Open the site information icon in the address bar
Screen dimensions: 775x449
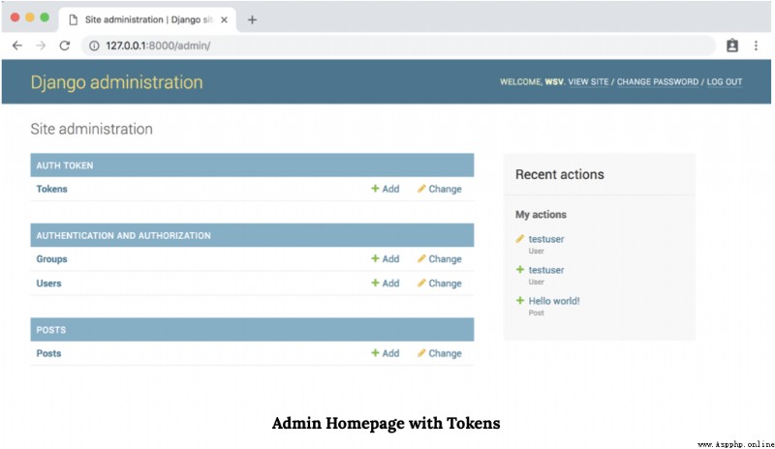tap(94, 45)
